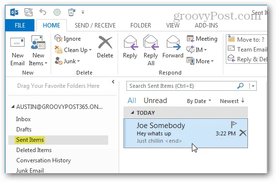This screenshot has height=182, width=276.
Task: Click Send/Receive All Folders quick access icon
Action: [x=29, y=12]
